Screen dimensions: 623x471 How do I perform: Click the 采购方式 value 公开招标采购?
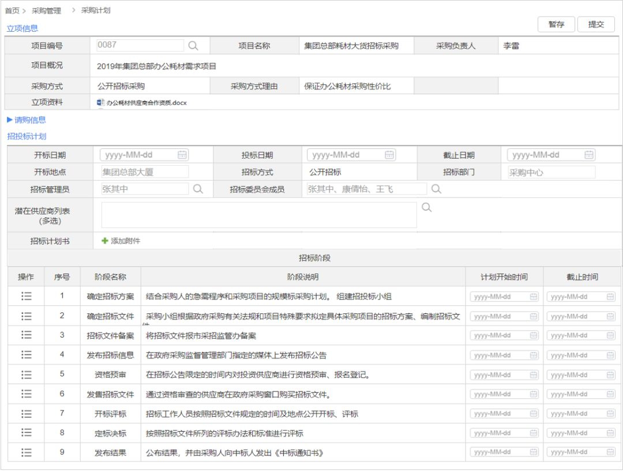(121, 86)
